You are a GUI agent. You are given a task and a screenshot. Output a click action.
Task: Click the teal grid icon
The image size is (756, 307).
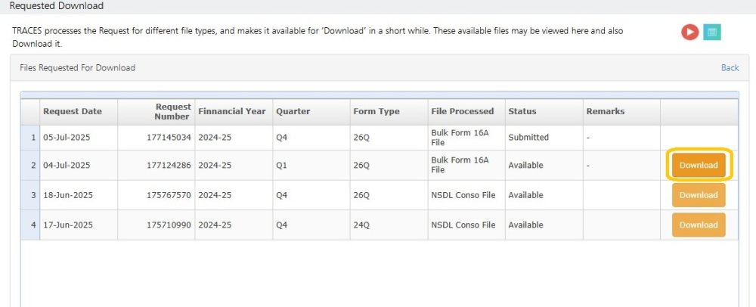click(711, 33)
